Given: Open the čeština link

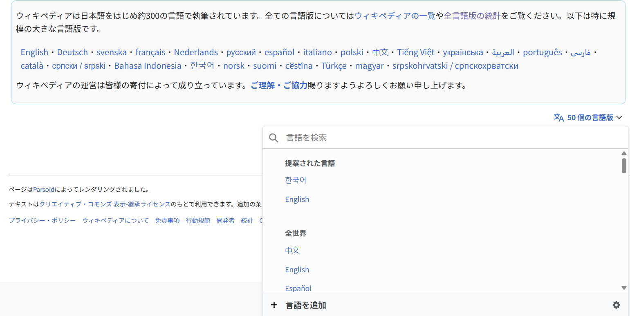Looking at the screenshot, I should click(x=298, y=65).
